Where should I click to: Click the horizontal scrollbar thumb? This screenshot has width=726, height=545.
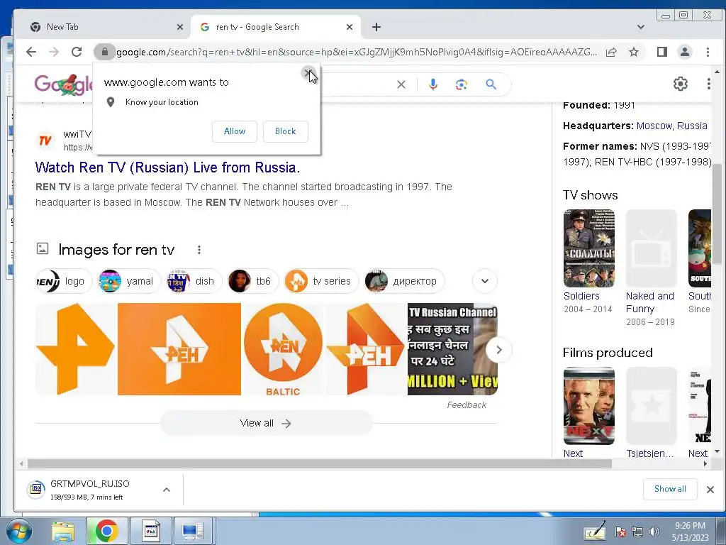pyautogui.click(x=320, y=463)
